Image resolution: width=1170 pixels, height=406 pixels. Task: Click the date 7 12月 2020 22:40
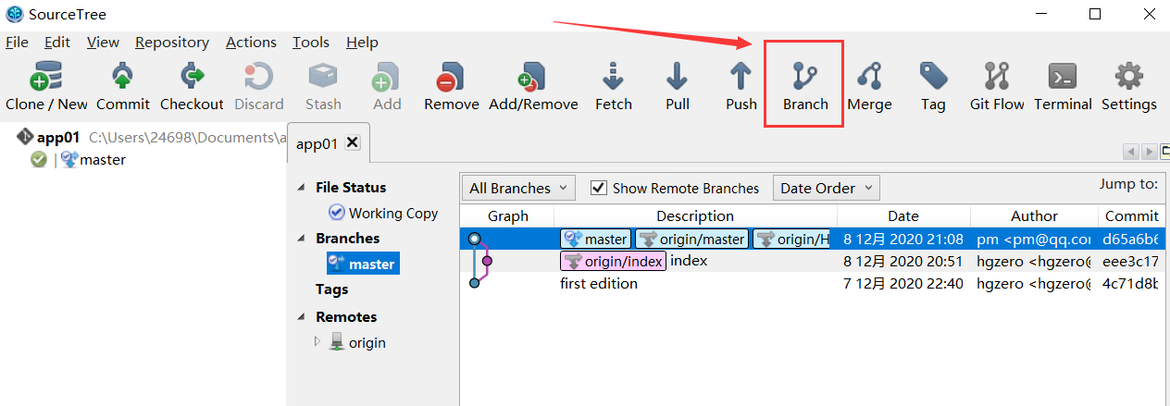[x=903, y=283]
